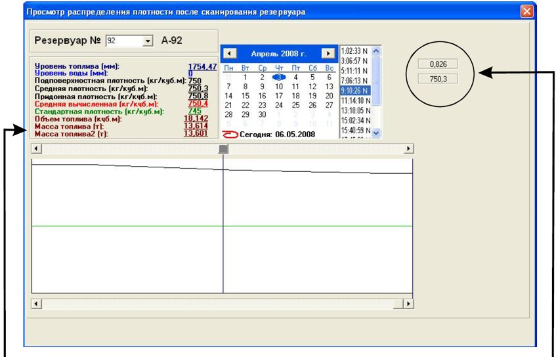The height and width of the screenshot is (357, 558).
Task: Click right arrow of bottom chart scrollbar
Action: (x=409, y=304)
